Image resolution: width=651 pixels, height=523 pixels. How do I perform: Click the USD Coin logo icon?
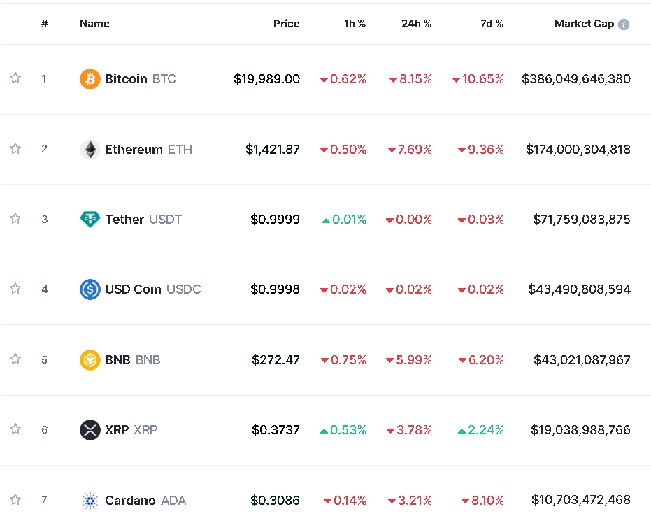point(90,289)
